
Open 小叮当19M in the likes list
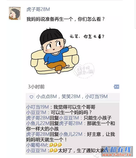pos(96,96)
